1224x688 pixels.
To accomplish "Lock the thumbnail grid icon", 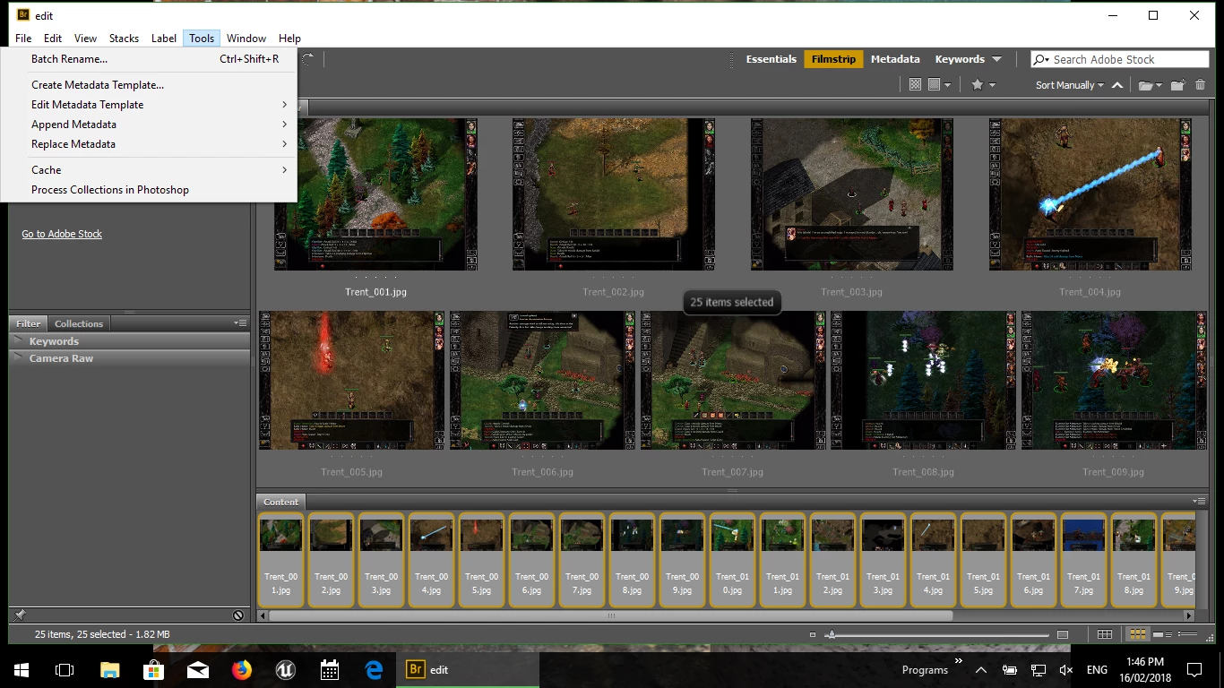I will tap(1105, 634).
